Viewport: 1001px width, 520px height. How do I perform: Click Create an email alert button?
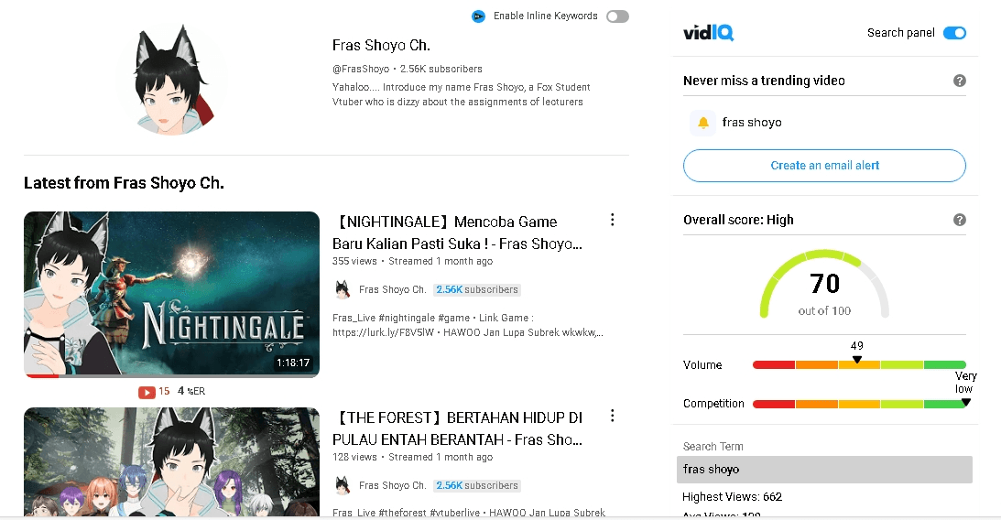click(x=824, y=166)
